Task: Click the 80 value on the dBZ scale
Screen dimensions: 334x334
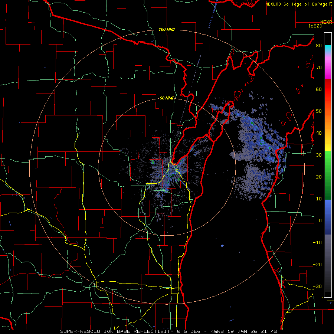Action: point(319,46)
